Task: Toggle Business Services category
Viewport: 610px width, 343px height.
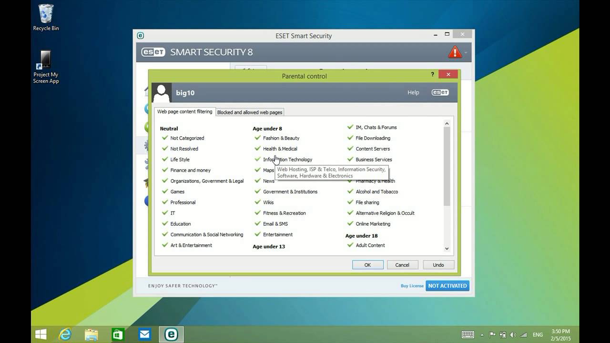Action: [x=350, y=159]
